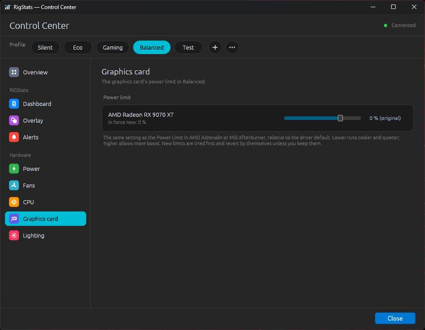This screenshot has height=330, width=425.
Task: Click the Lighting pink sun icon
Action: [14, 235]
